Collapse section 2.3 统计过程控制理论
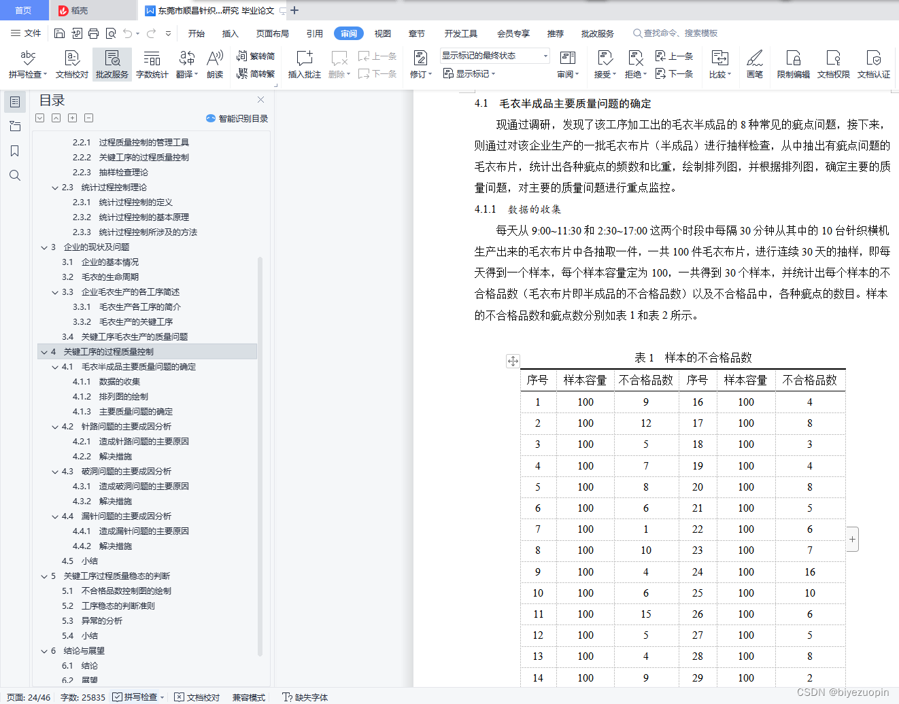Screen dimensions: 899x704 click(x=55, y=188)
